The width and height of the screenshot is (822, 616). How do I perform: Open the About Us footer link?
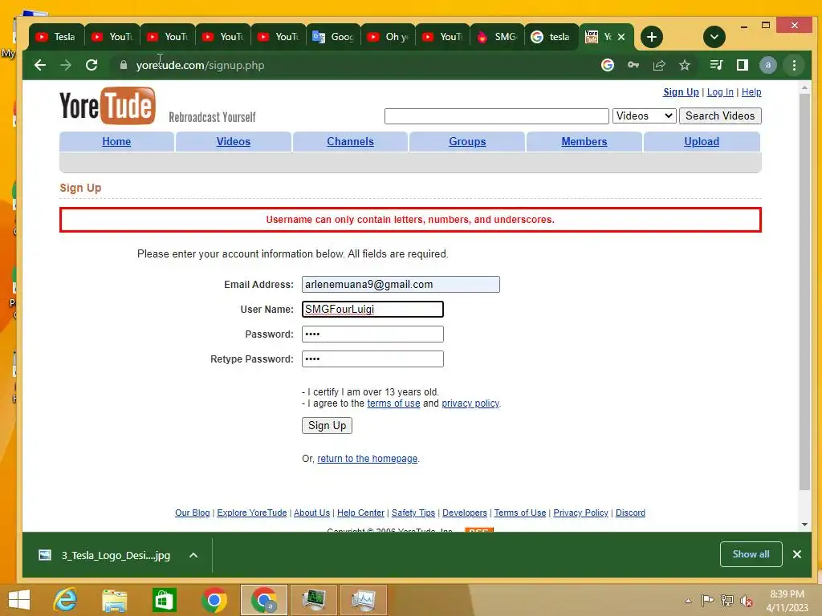click(311, 513)
